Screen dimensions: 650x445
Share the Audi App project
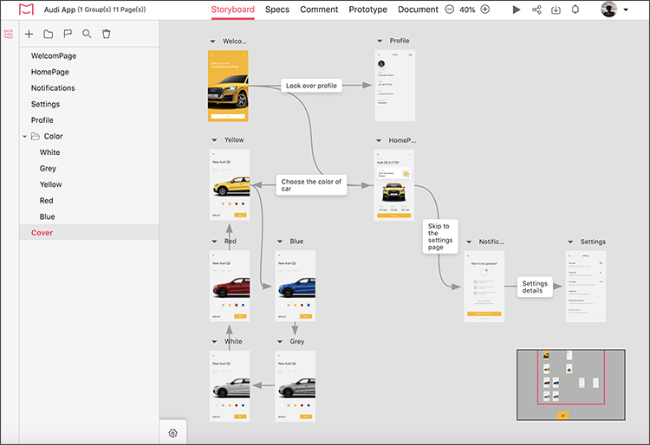[x=536, y=10]
